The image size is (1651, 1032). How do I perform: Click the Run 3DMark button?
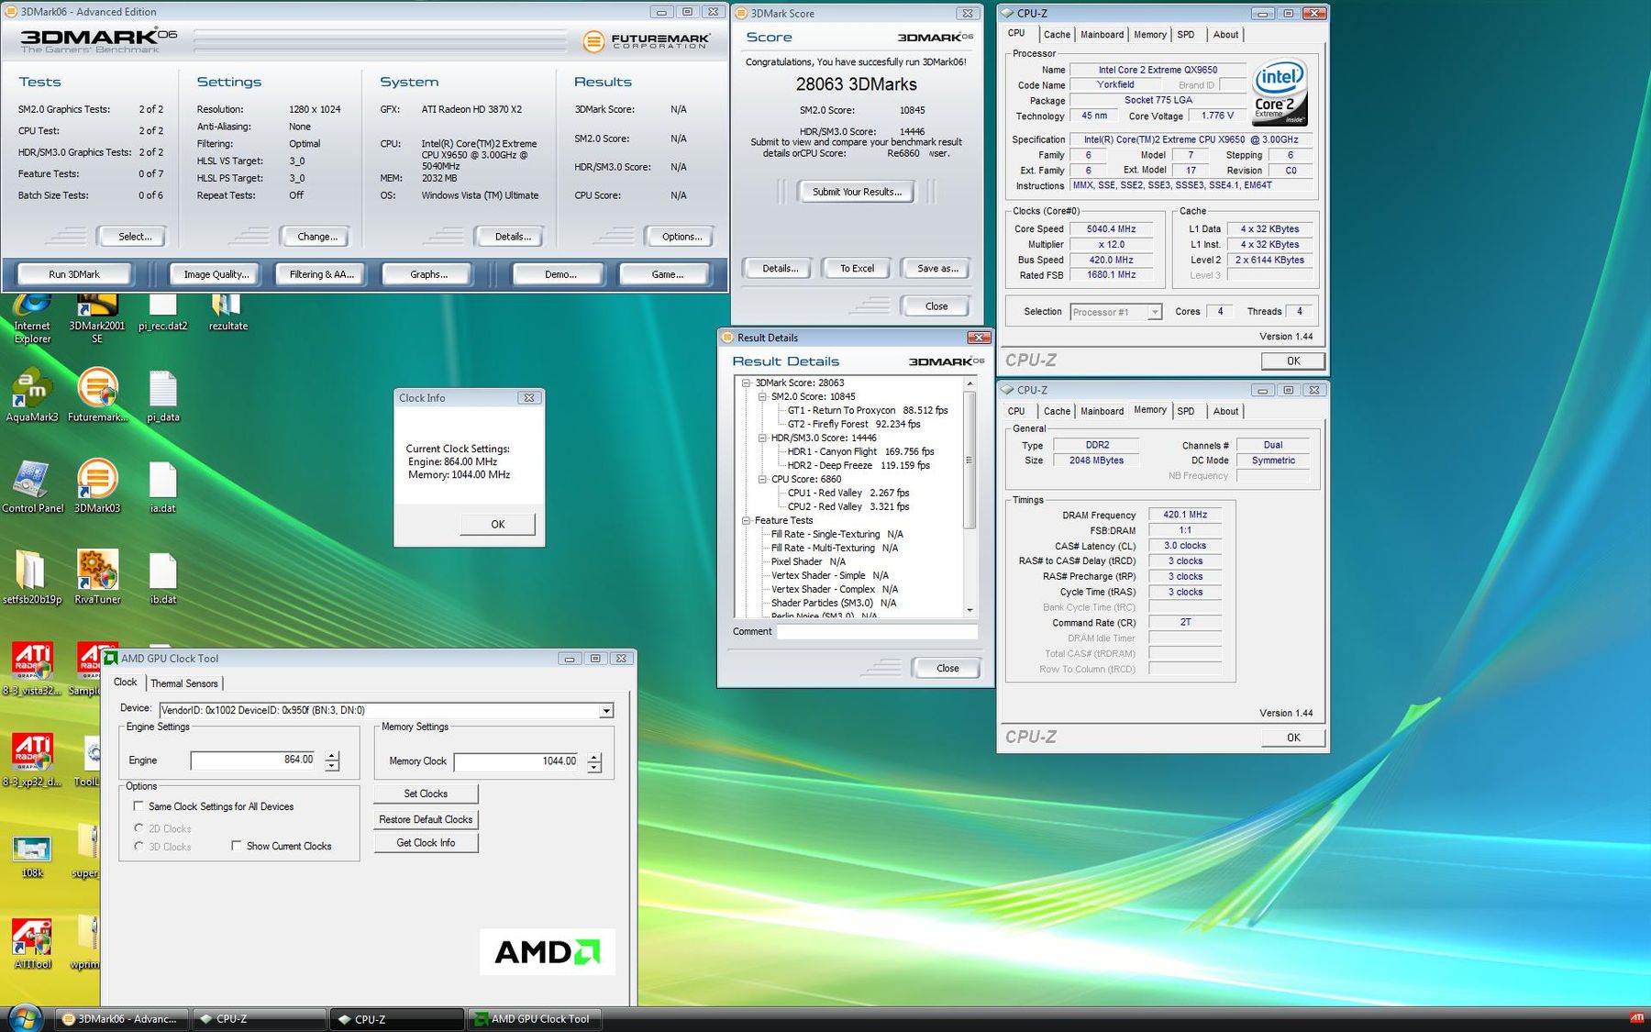coord(74,273)
